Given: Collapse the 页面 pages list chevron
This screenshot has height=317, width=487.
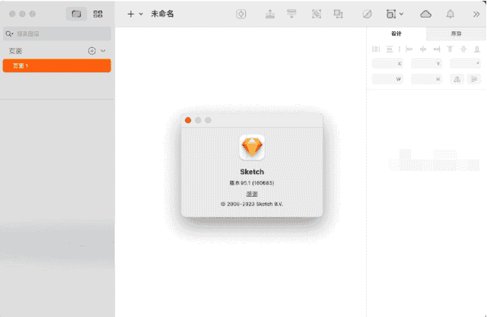Looking at the screenshot, I should click(103, 51).
